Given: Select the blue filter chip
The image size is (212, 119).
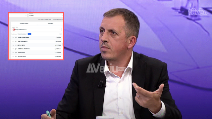Looking at the screenshot, I should pos(29,34).
